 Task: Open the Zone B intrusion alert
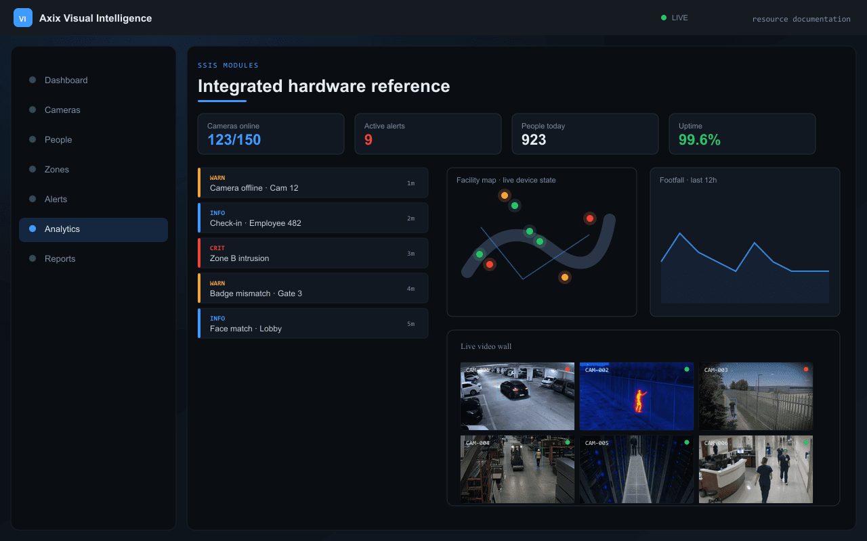(313, 253)
